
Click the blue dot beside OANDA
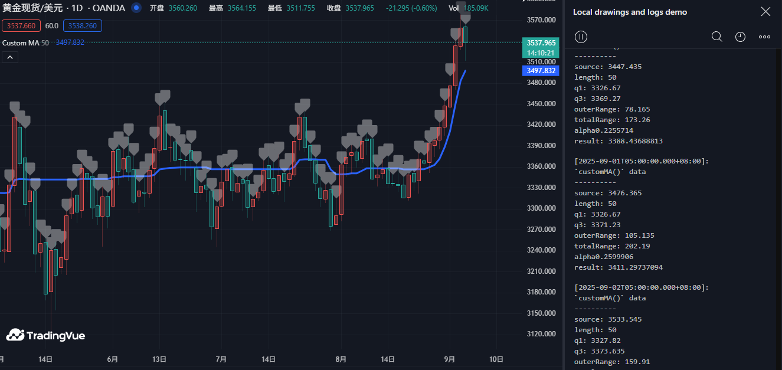136,8
